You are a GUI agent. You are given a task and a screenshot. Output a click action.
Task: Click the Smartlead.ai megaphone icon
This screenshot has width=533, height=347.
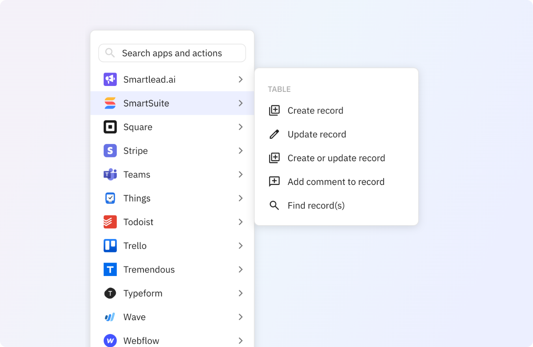(x=110, y=79)
